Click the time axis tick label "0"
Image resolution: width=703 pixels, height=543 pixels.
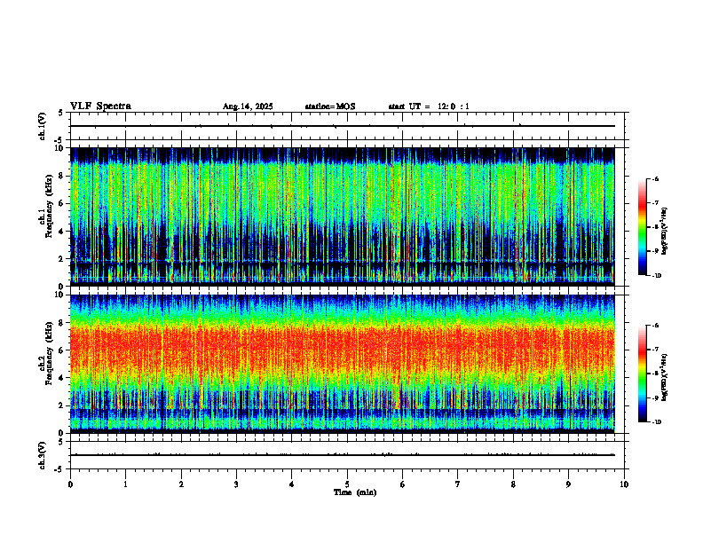click(x=70, y=484)
